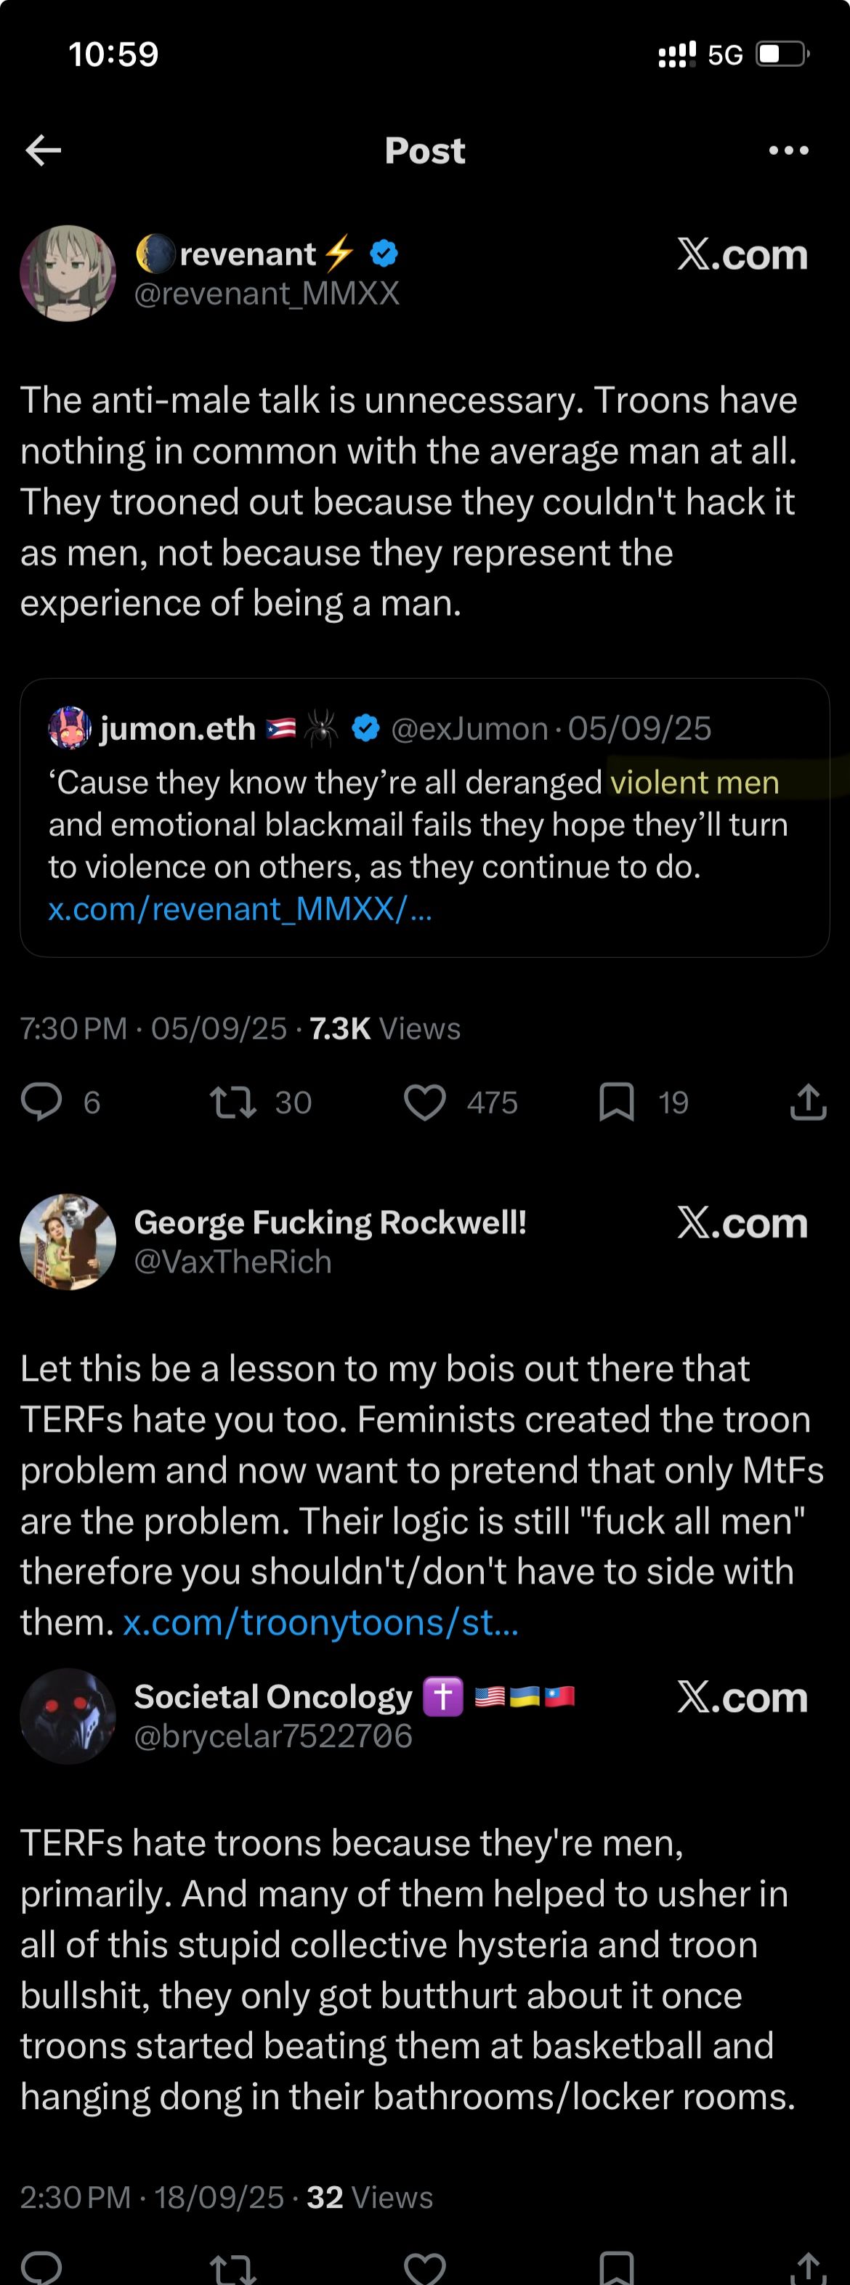Open revenant's profile avatar
The height and width of the screenshot is (2285, 850).
[x=68, y=273]
